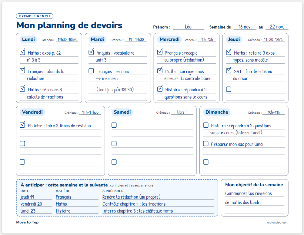
Task: Select the Dimanche day label
Action: tap(217, 112)
